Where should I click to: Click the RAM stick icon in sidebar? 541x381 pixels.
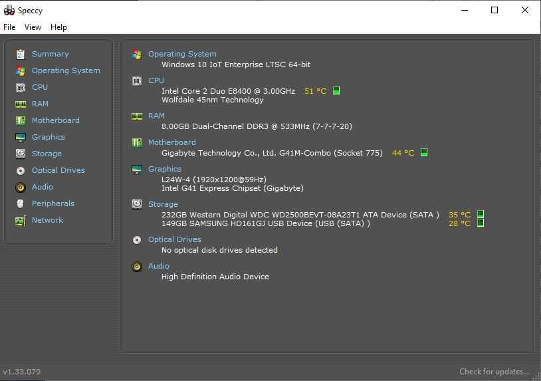[x=21, y=104]
